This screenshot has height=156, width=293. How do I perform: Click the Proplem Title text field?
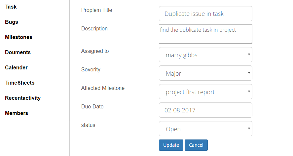pos(205,14)
